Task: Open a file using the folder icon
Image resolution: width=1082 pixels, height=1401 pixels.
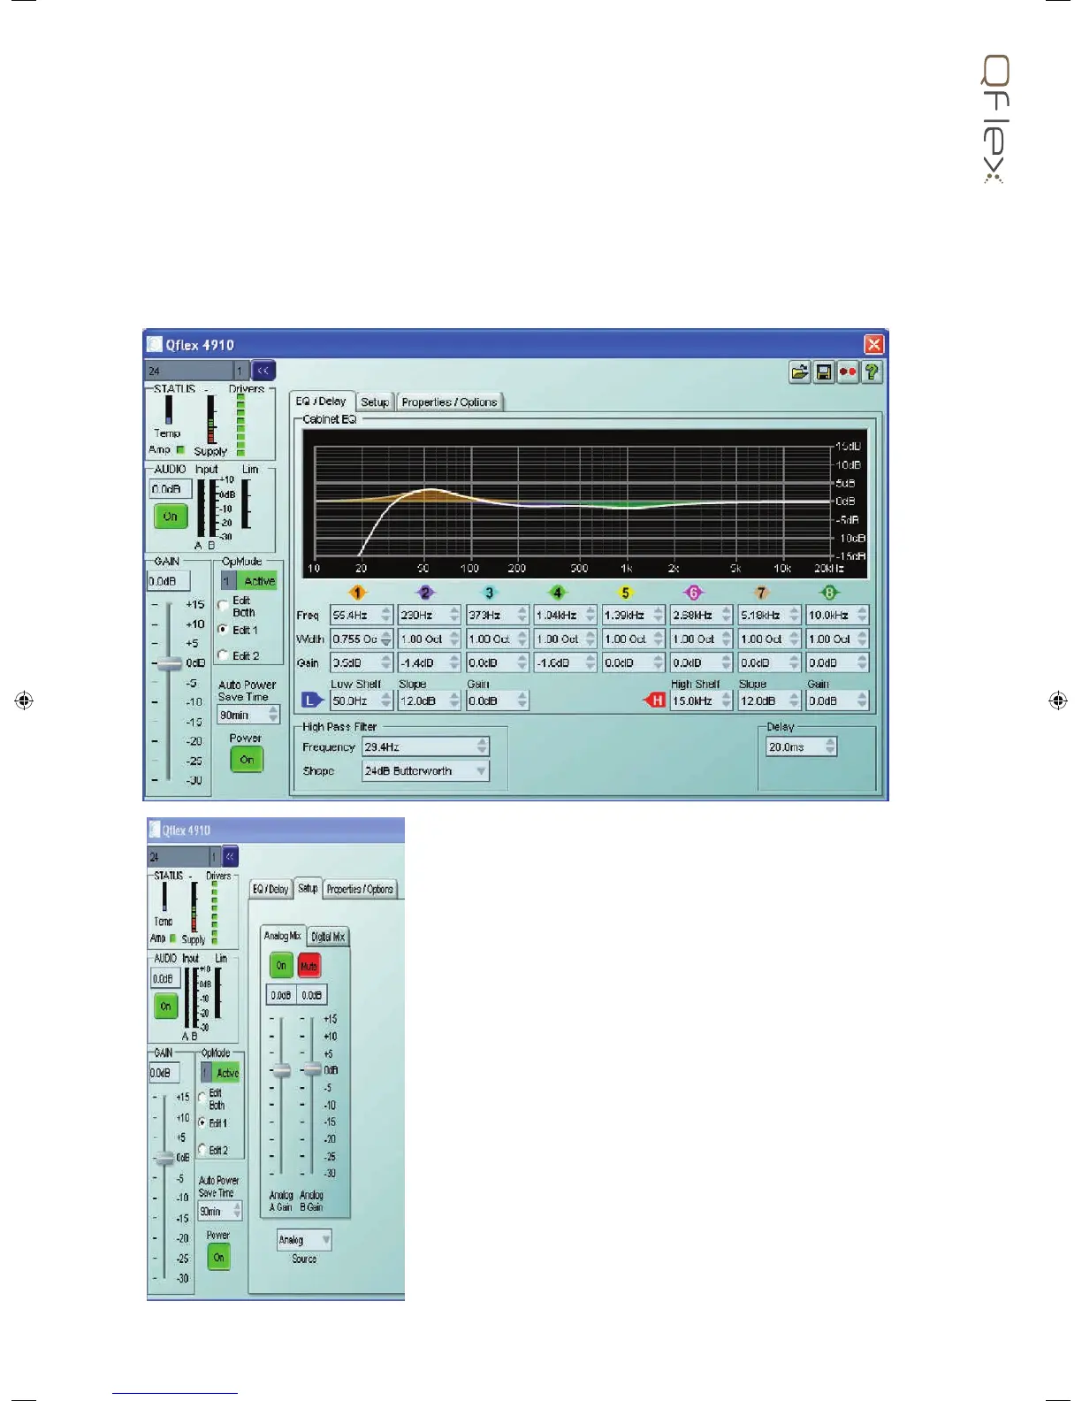Action: (x=799, y=372)
